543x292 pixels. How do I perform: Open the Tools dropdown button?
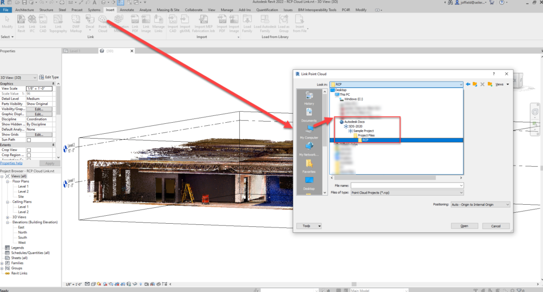click(309, 226)
